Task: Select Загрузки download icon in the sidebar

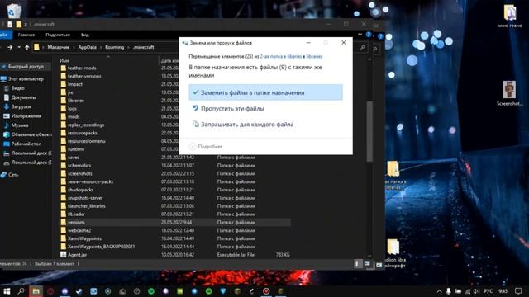Action: [x=6, y=106]
